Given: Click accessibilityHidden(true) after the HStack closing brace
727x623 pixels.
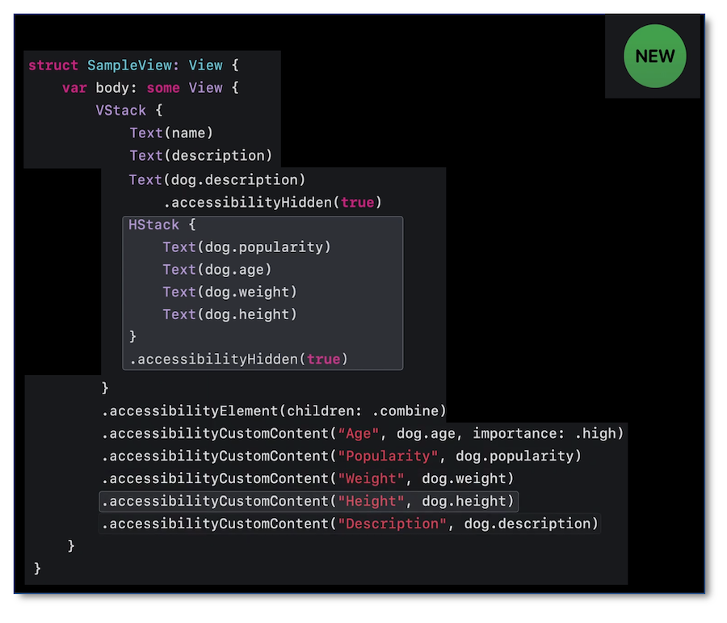Looking at the screenshot, I should (238, 359).
